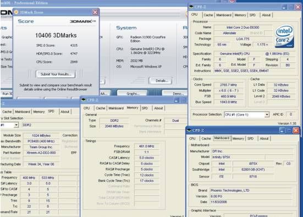
Task: Click the package value "LGA 775"
Action: (x=243, y=39)
